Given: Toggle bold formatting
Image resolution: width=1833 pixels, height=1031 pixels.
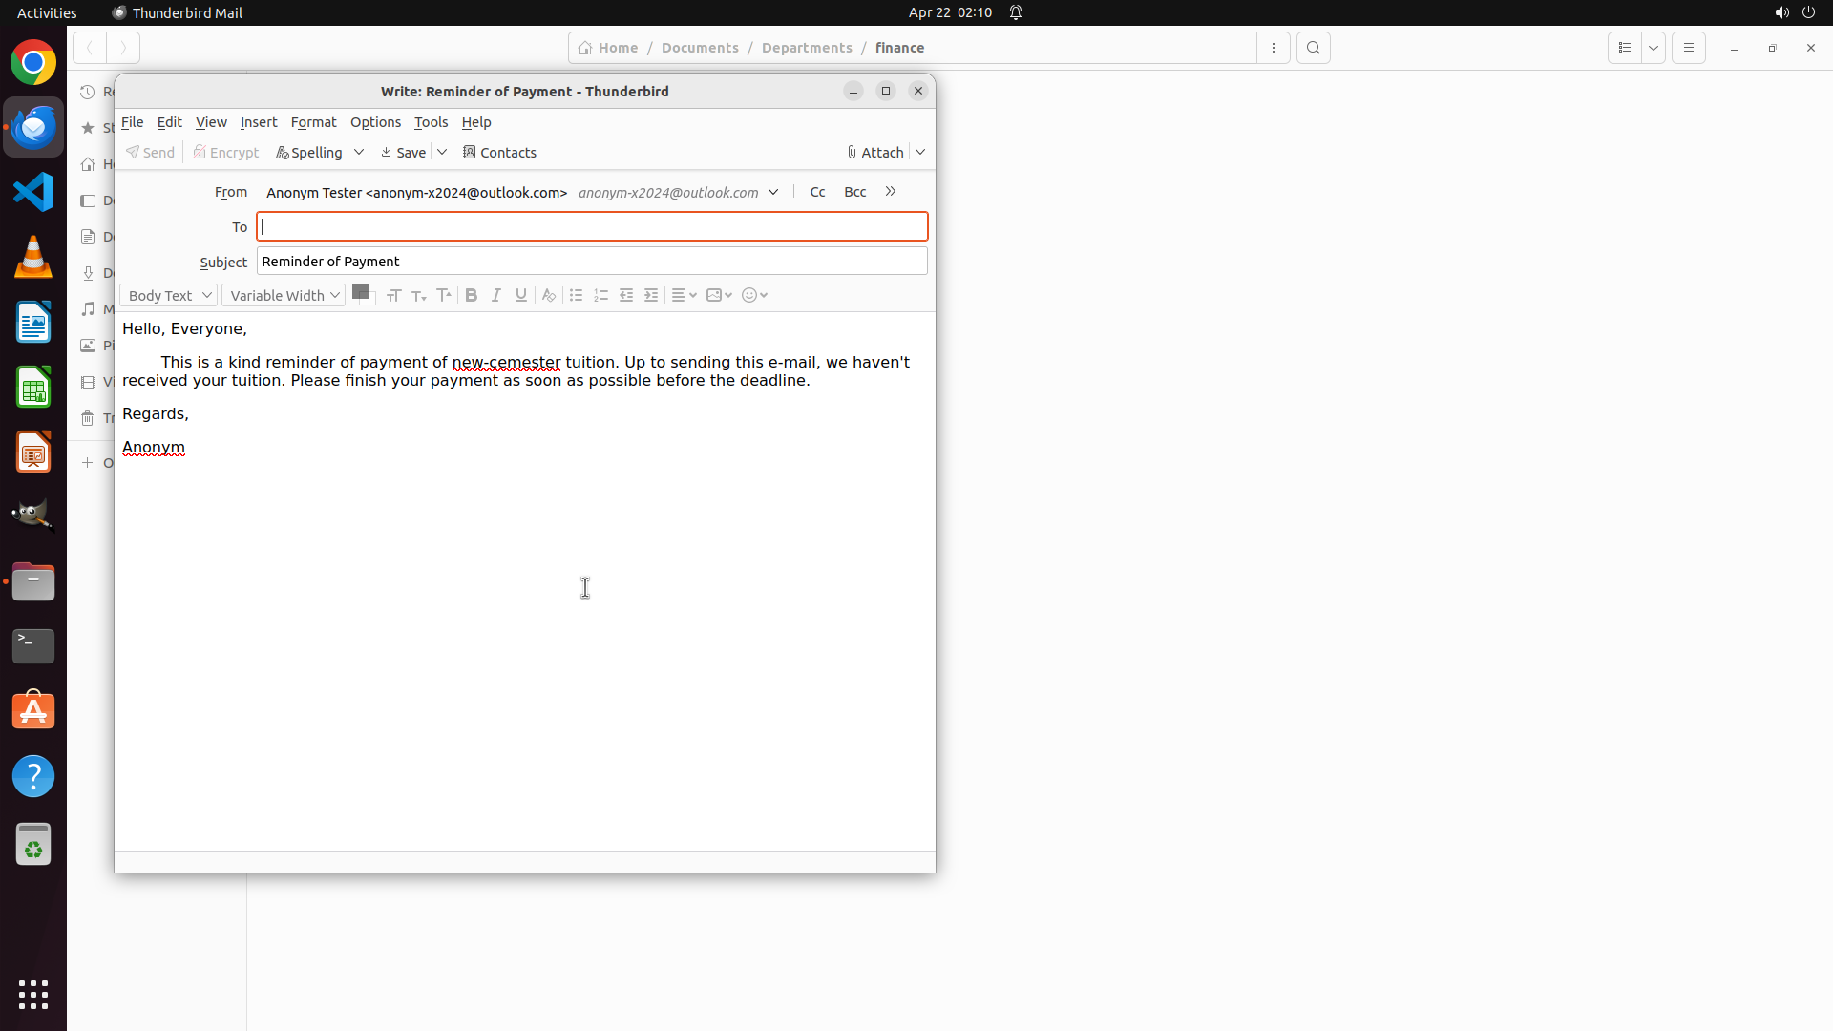Looking at the screenshot, I should point(471,295).
